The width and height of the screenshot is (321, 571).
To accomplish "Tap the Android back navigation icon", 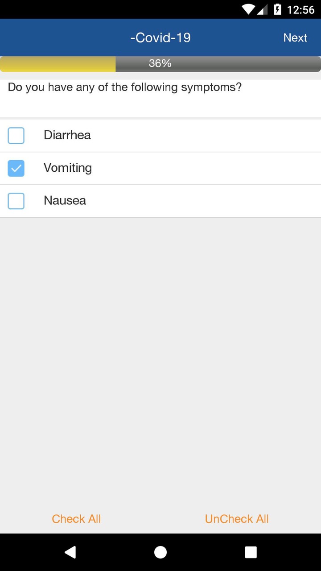I will click(x=70, y=552).
